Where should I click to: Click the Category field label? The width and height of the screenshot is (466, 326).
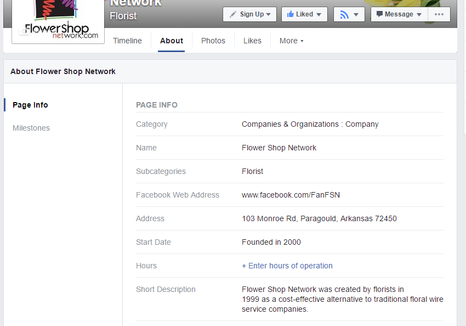[x=151, y=124]
